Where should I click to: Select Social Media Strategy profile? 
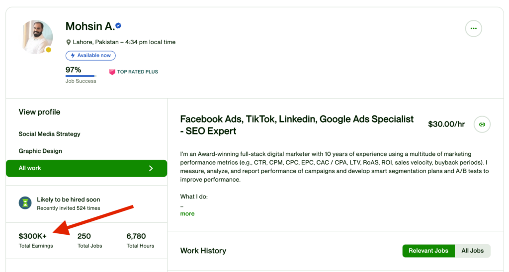tap(49, 134)
